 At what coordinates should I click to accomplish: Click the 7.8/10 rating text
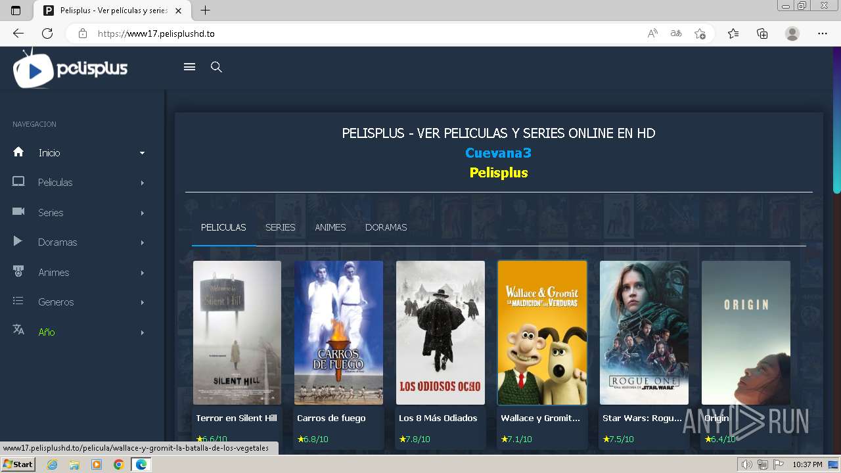[418, 439]
